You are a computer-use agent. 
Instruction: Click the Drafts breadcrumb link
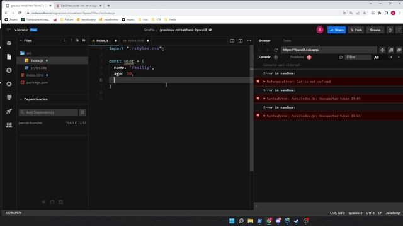click(149, 30)
